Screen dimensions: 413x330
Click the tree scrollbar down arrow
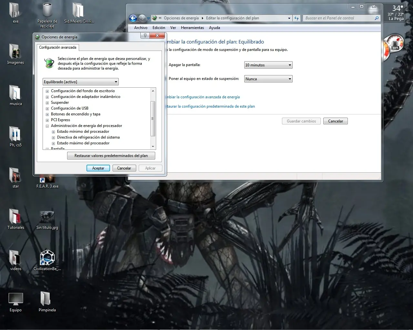153,147
